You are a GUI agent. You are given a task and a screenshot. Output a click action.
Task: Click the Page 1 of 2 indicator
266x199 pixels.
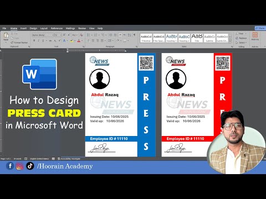tap(6, 159)
